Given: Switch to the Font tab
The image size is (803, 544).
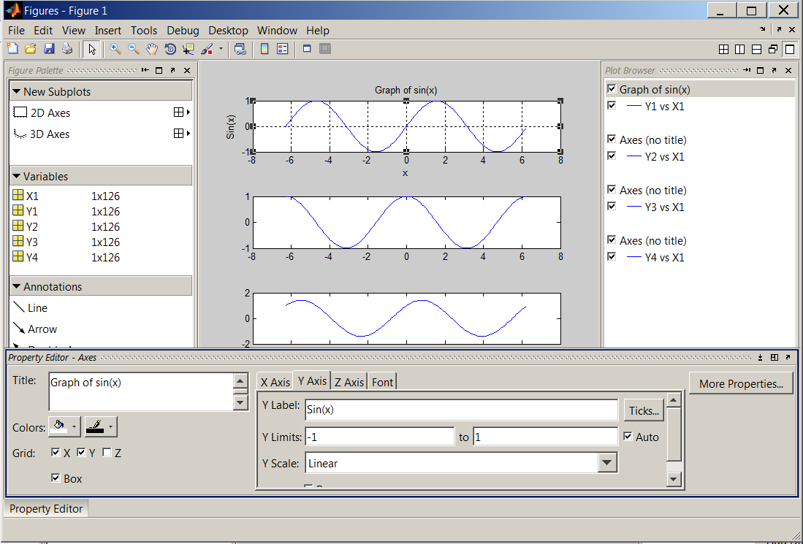Looking at the screenshot, I should pyautogui.click(x=382, y=380).
